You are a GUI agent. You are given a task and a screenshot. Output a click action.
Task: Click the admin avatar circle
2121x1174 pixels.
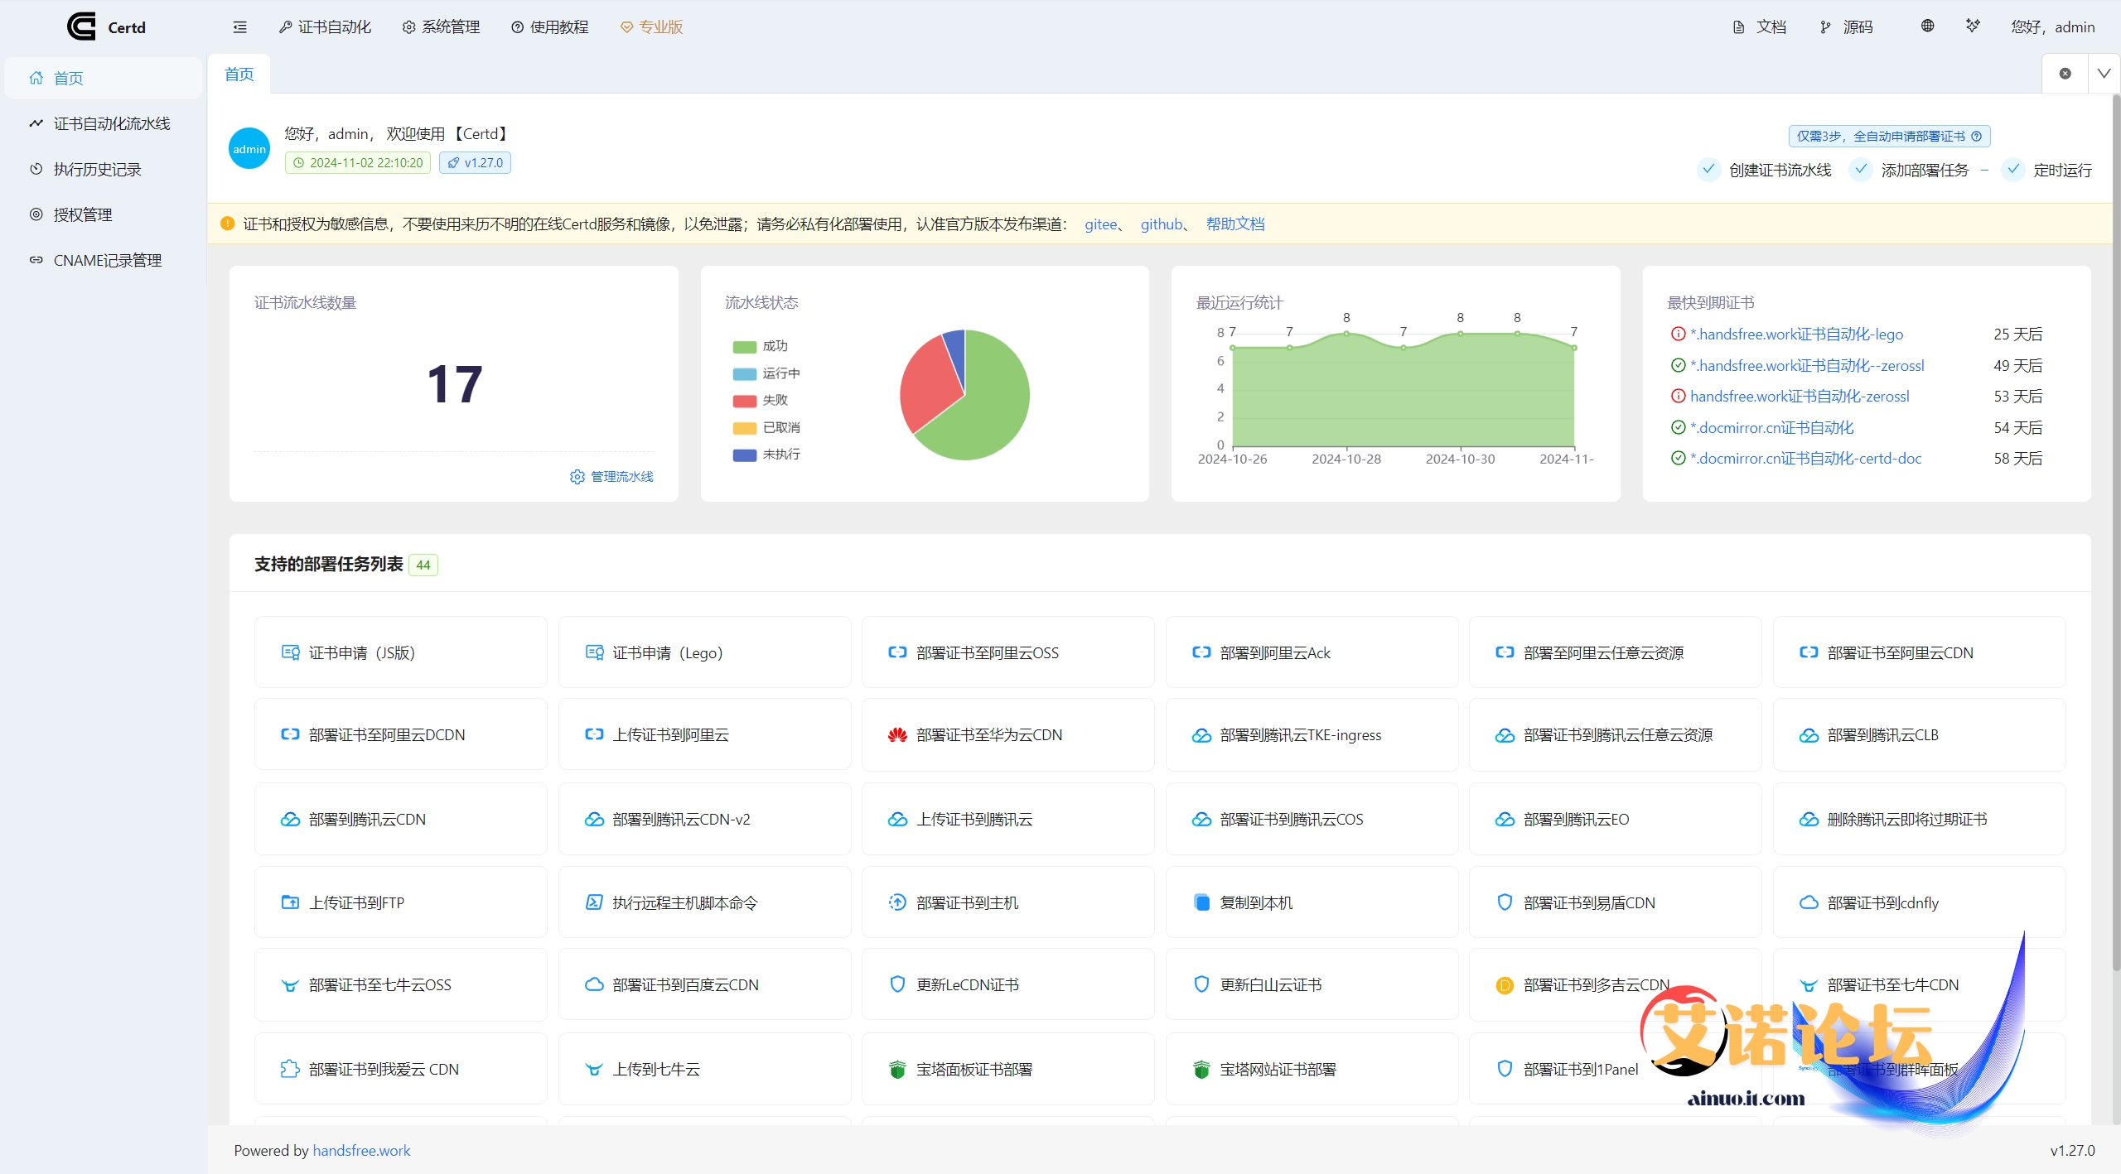click(x=249, y=148)
